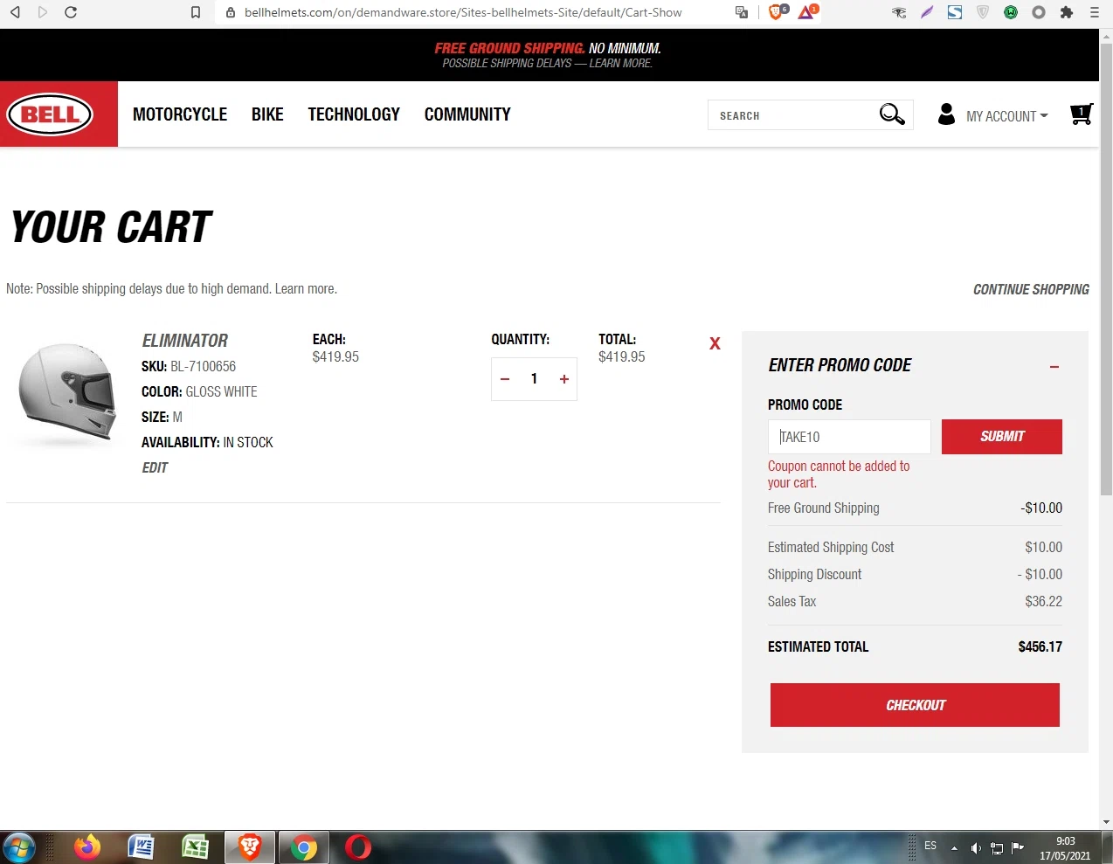The height and width of the screenshot is (864, 1113).
Task: Click the purple feather extension icon
Action: [927, 12]
